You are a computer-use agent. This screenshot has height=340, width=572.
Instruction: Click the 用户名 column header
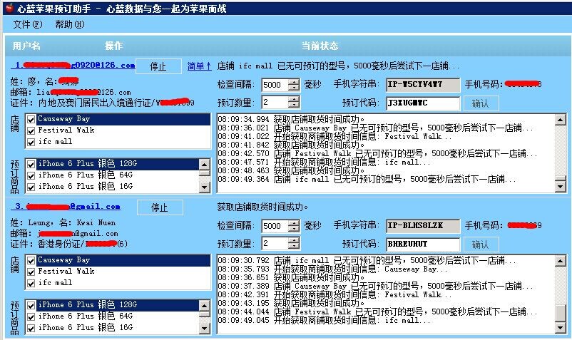pyautogui.click(x=26, y=46)
